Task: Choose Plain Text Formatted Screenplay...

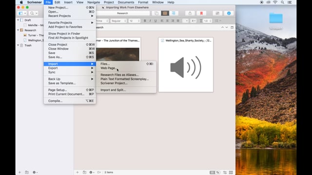Action: coord(126,79)
